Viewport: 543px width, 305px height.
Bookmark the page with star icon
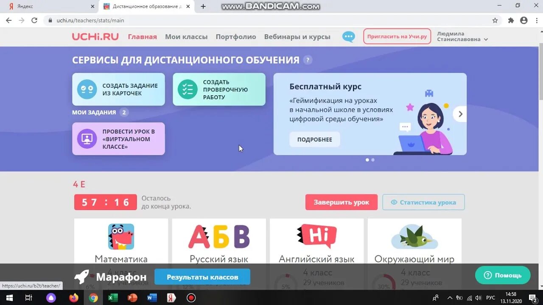coord(495,20)
